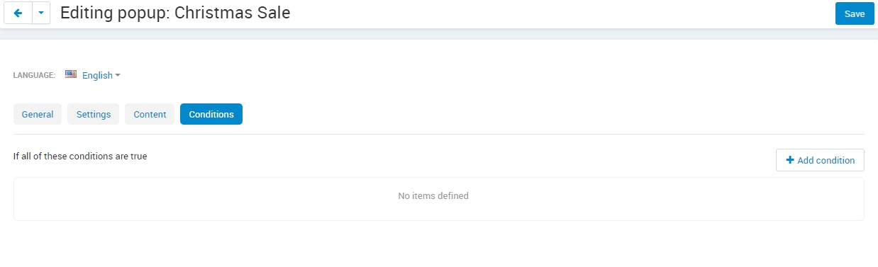Switch to the Content tab
Image resolution: width=878 pixels, height=267 pixels.
[150, 114]
